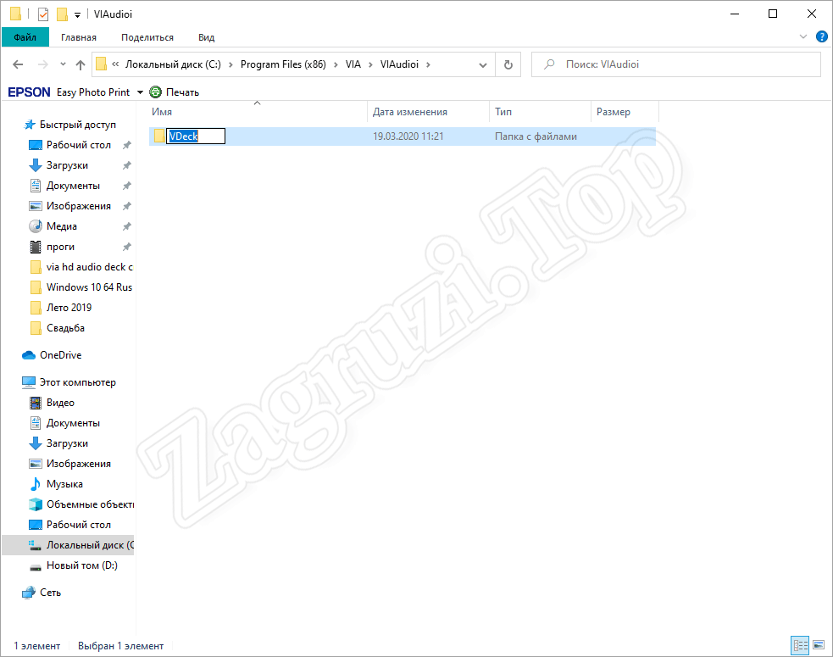Open the Файл menu
Image resolution: width=833 pixels, height=657 pixels.
[x=25, y=37]
